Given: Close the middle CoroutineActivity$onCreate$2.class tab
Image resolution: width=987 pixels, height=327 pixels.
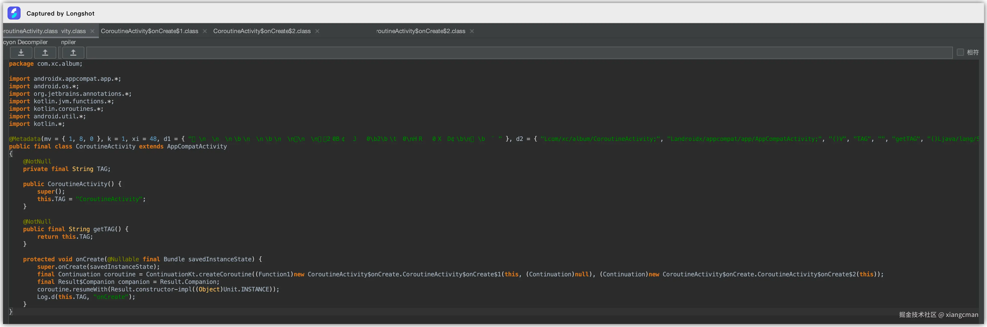Looking at the screenshot, I should (x=317, y=31).
